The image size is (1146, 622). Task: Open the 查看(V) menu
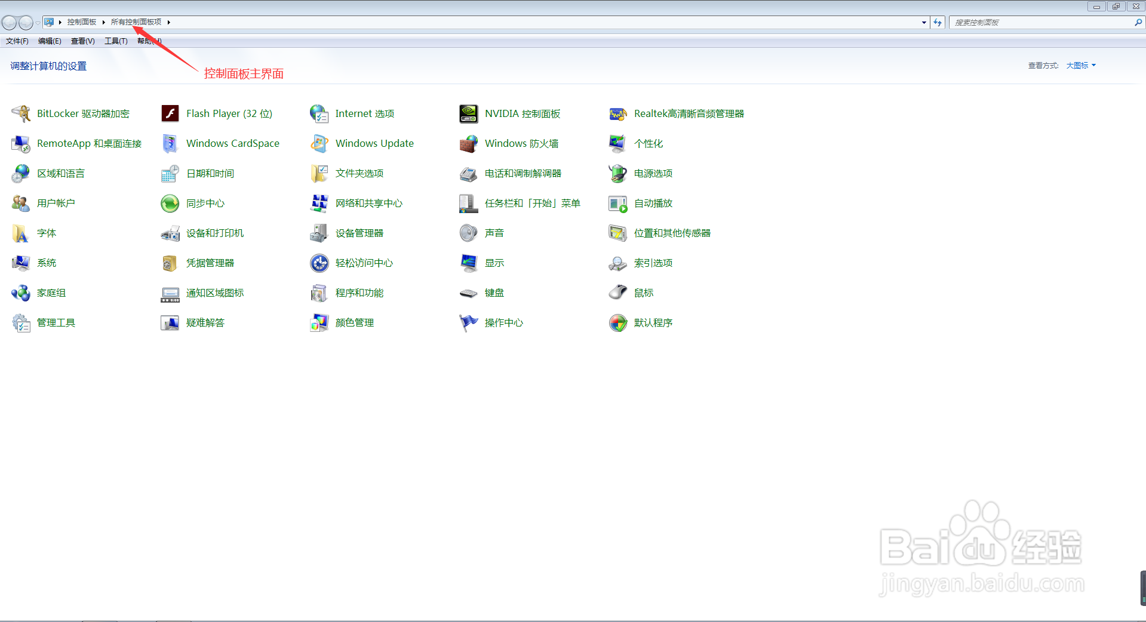pos(82,41)
